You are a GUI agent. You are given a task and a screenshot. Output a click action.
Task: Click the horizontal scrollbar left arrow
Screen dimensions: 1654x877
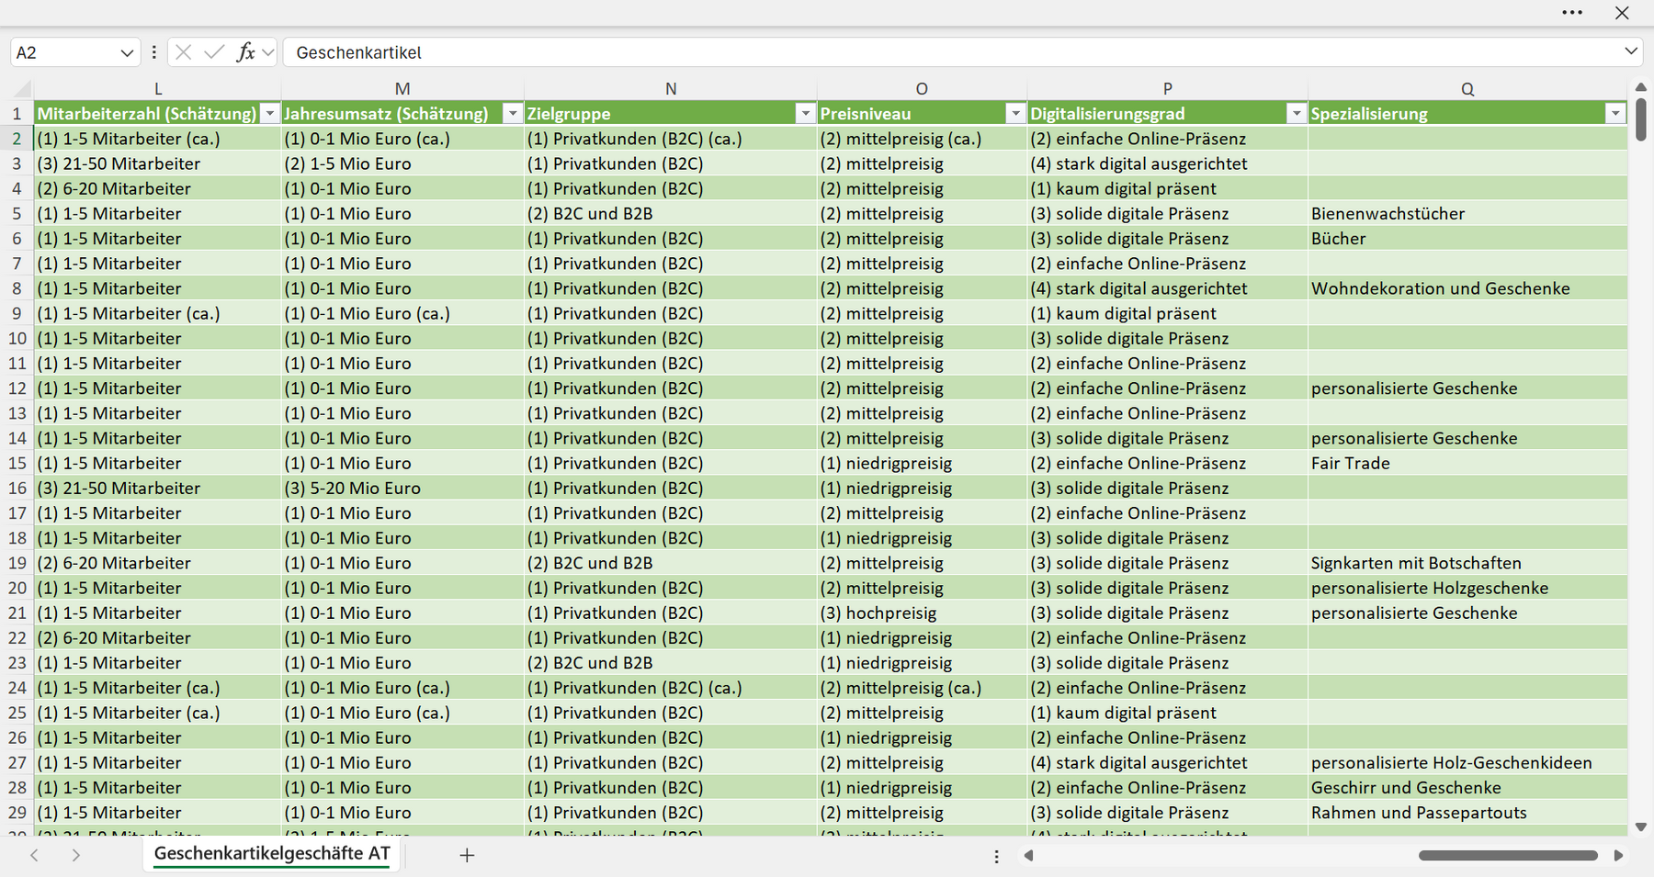(x=1028, y=856)
